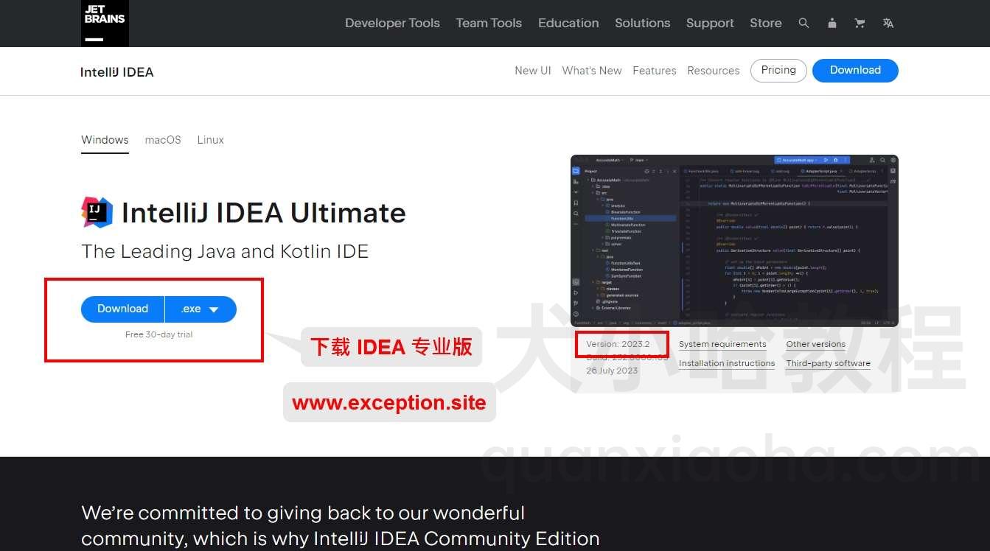Open the Resources menu
This screenshot has height=551, width=990.
[714, 71]
